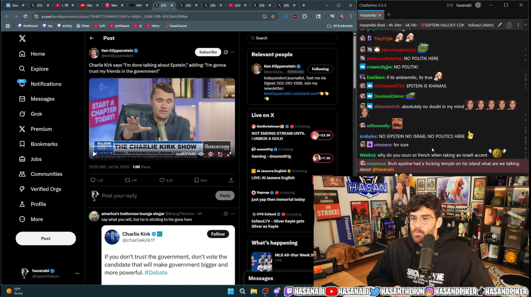Screen dimensions: 531x297
Task: Bookmark this page with the star
Action: (x=273, y=17)
